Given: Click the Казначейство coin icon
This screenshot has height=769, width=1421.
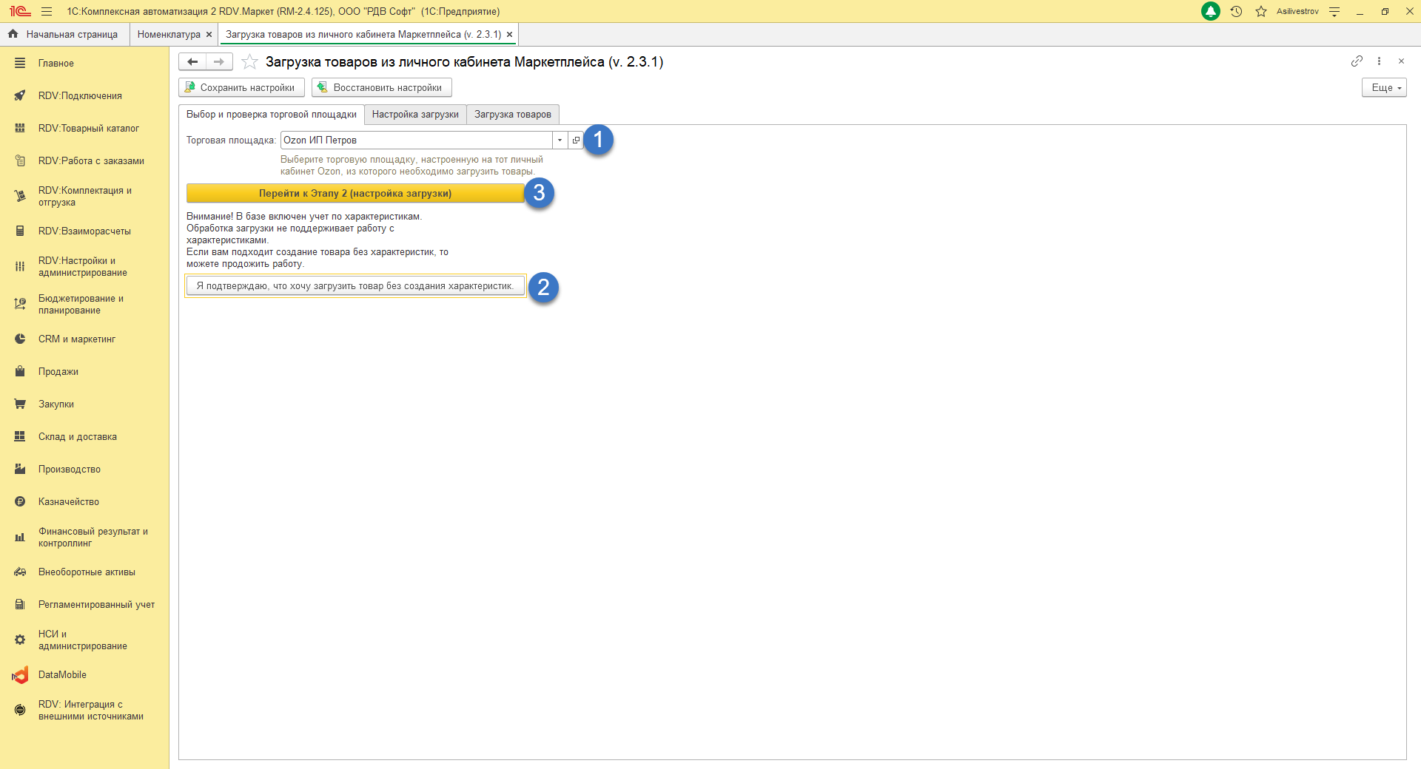Looking at the screenshot, I should click(x=20, y=501).
